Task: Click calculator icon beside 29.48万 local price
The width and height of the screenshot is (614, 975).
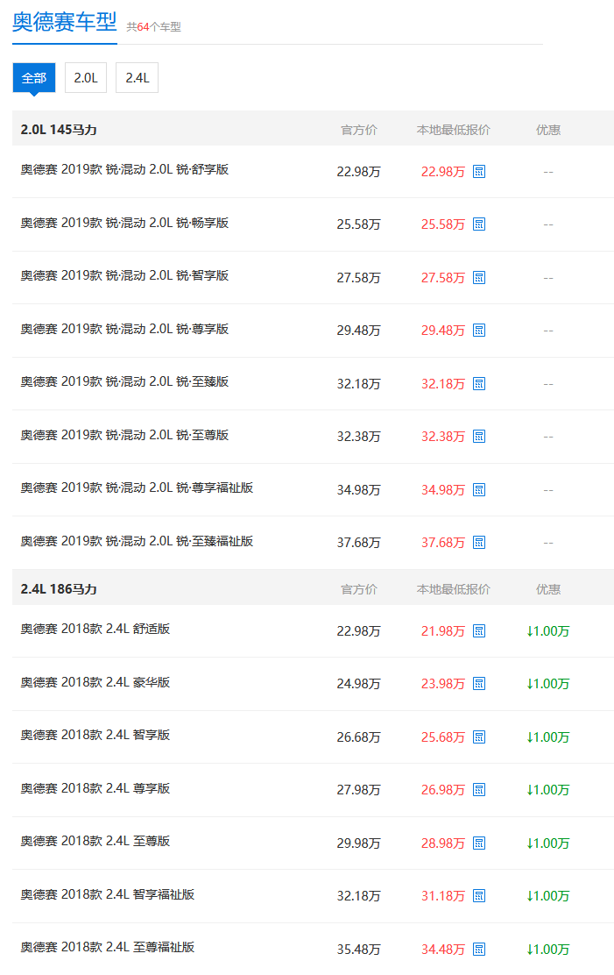Action: tap(479, 331)
